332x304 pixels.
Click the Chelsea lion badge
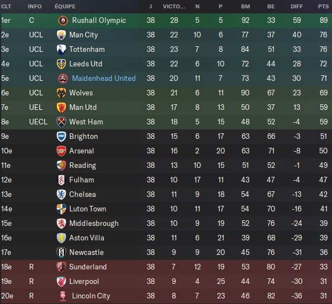click(x=61, y=195)
